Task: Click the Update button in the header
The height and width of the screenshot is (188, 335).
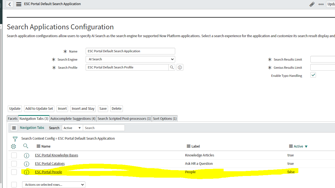Action: [331, 4]
